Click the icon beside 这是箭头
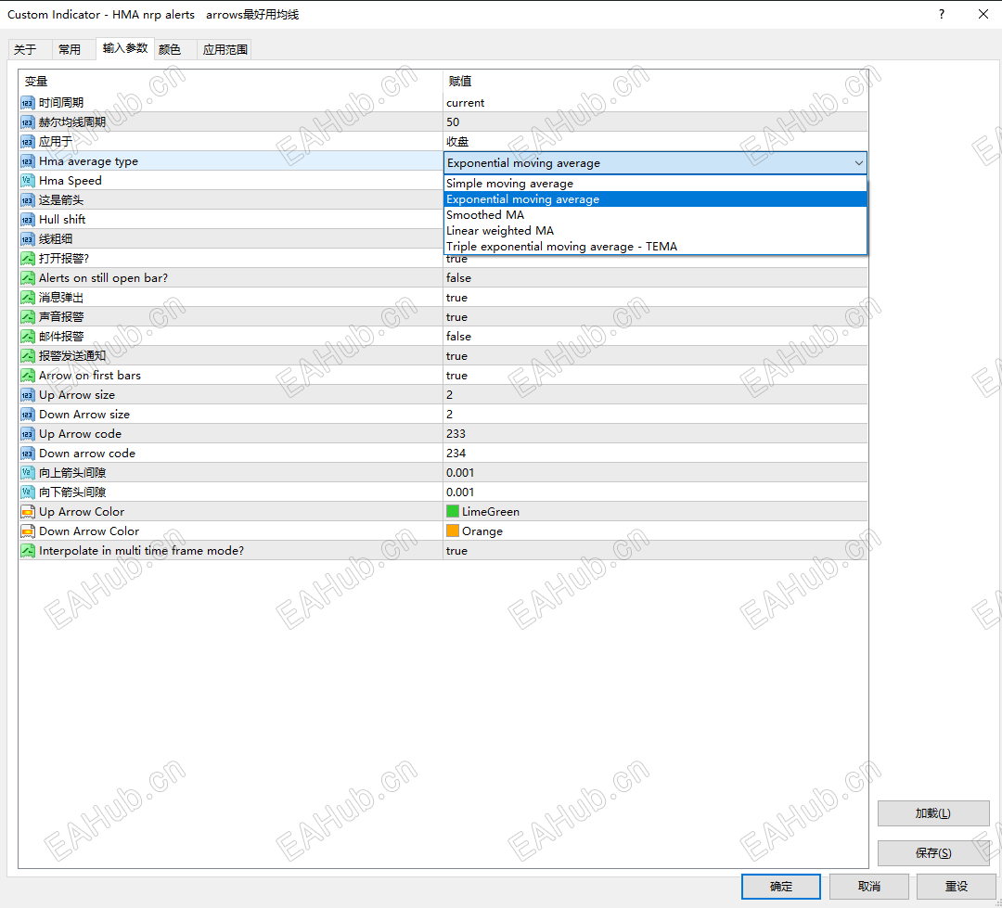Image resolution: width=1002 pixels, height=908 pixels. 28,200
